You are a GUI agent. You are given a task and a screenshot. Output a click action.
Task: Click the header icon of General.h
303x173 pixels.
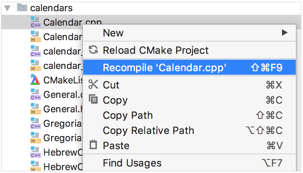click(x=35, y=109)
